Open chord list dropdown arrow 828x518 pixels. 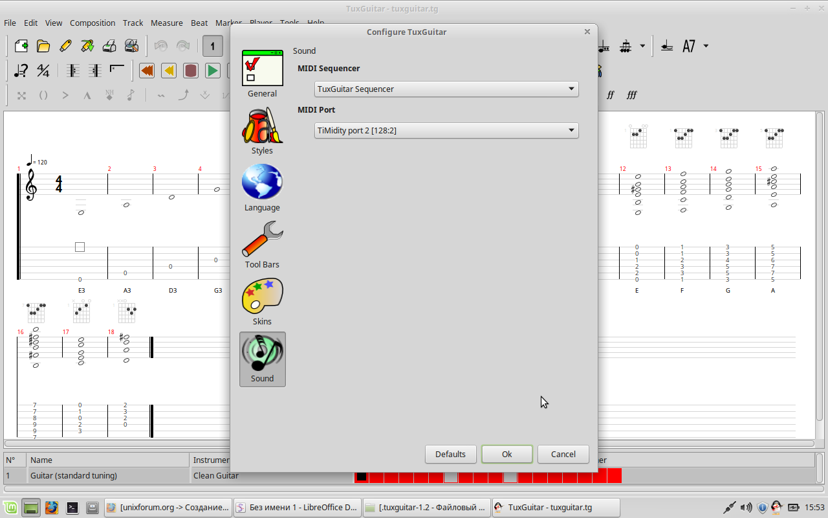[706, 46]
